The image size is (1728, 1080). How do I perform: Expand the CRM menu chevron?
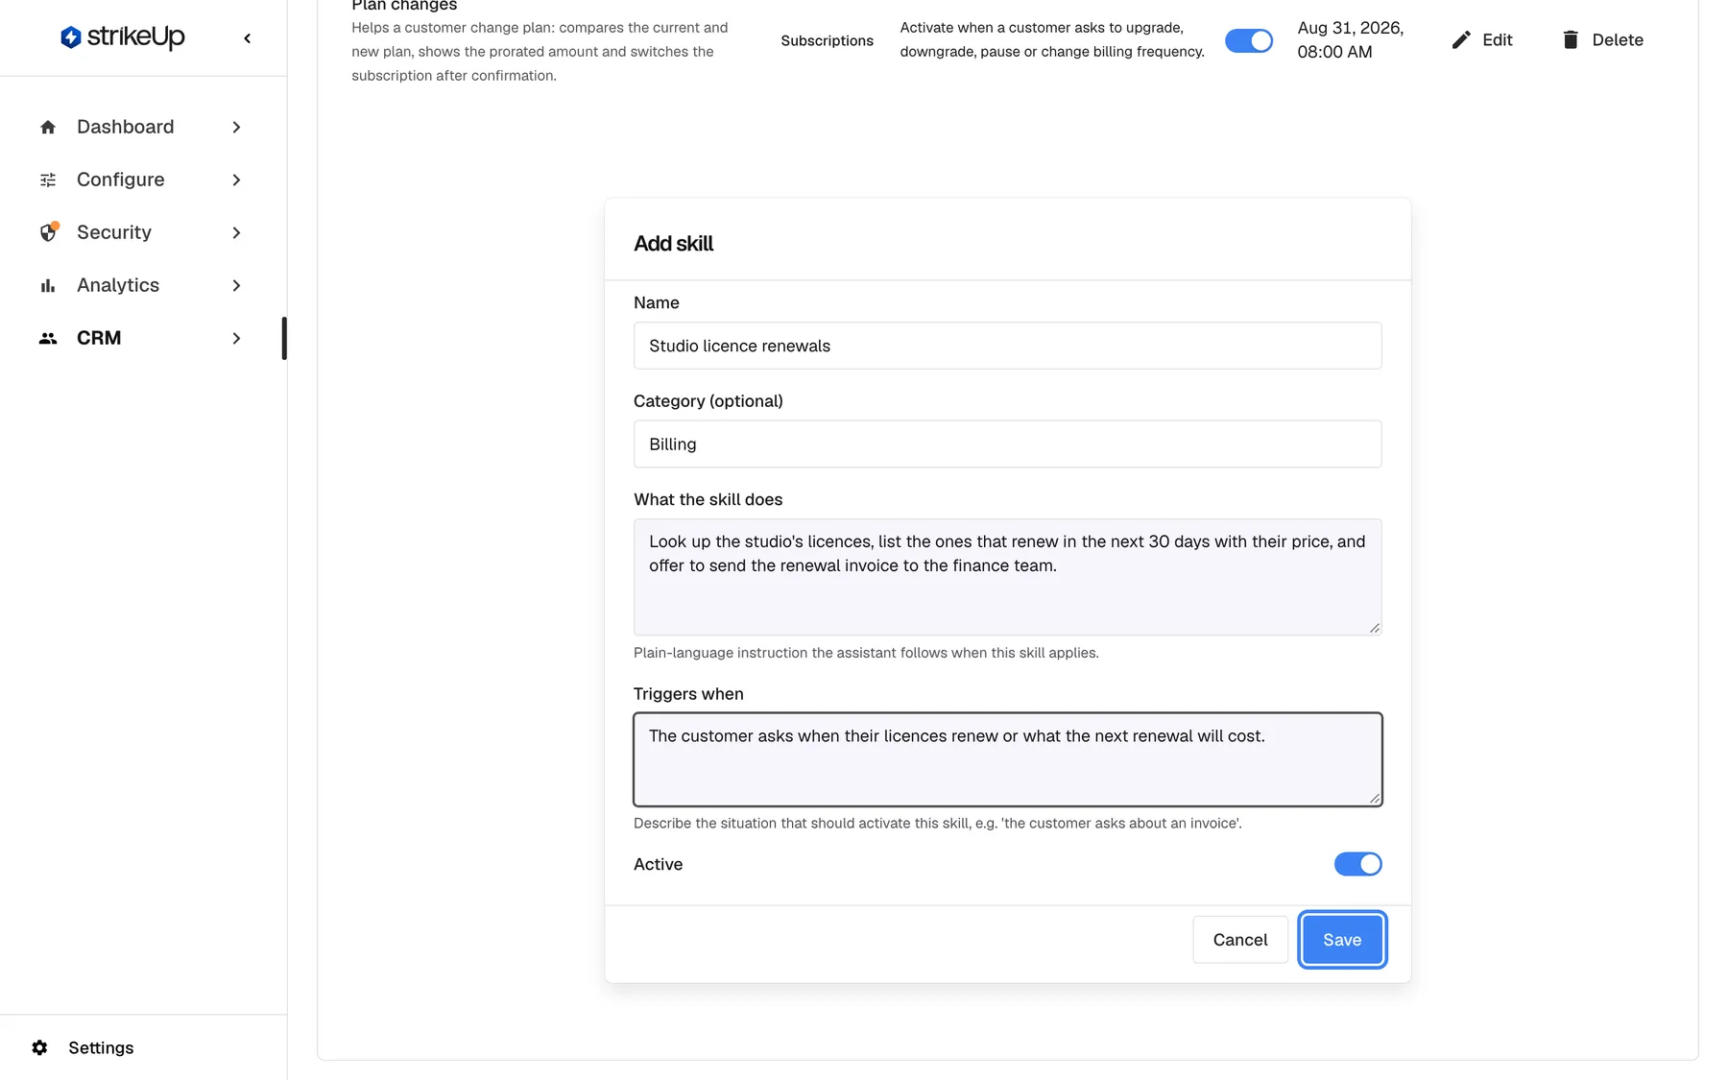pyautogui.click(x=236, y=338)
